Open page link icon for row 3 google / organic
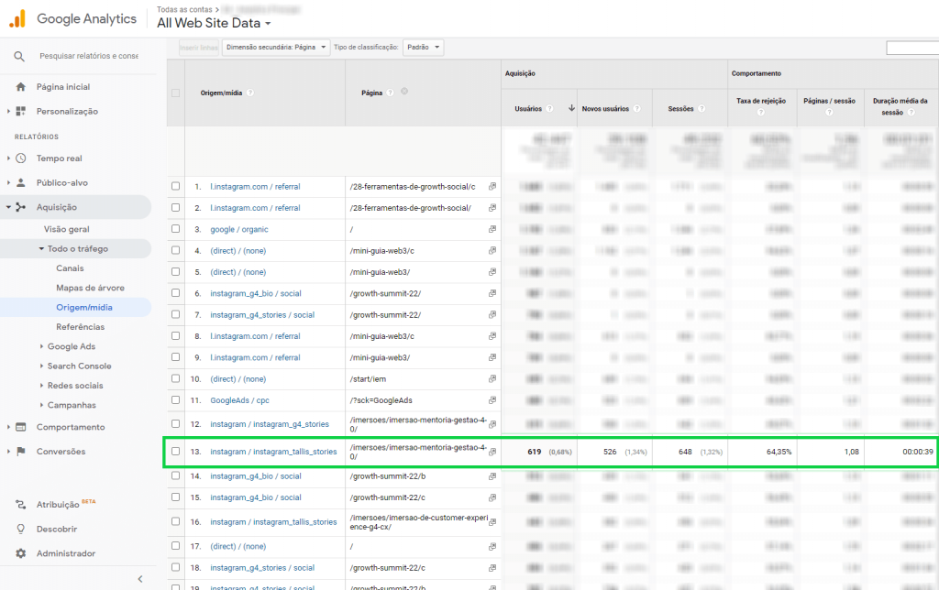The image size is (939, 590). 492,229
